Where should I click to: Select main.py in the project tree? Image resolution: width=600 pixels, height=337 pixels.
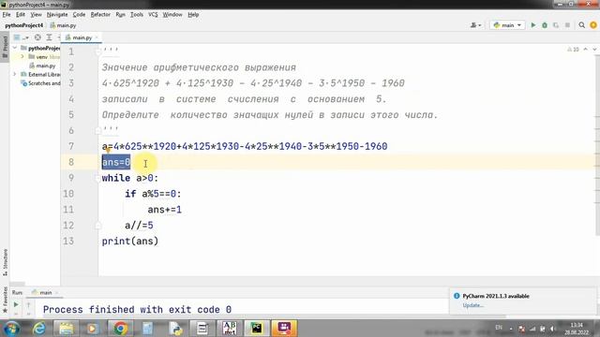42,66
